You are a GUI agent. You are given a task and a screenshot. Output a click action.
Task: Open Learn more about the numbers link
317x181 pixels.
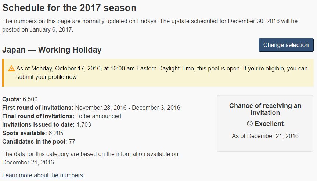43,175
